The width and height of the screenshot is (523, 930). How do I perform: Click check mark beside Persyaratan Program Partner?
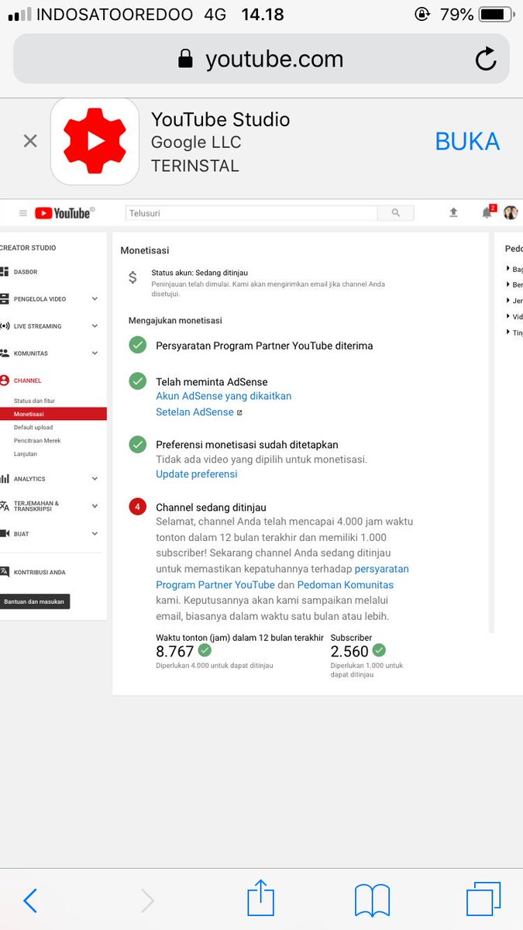pyautogui.click(x=137, y=345)
